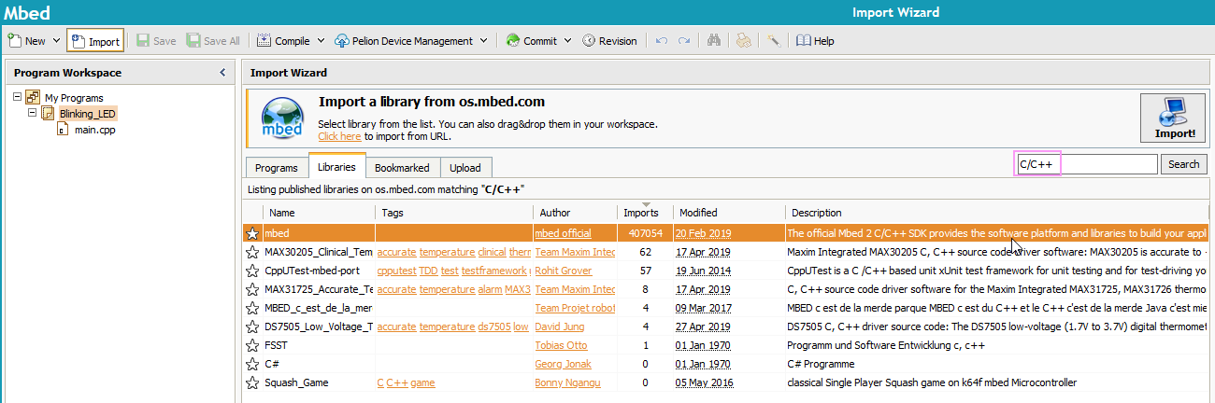Click the 'Click here' import from URL link
The height and width of the screenshot is (403, 1215).
click(x=339, y=136)
